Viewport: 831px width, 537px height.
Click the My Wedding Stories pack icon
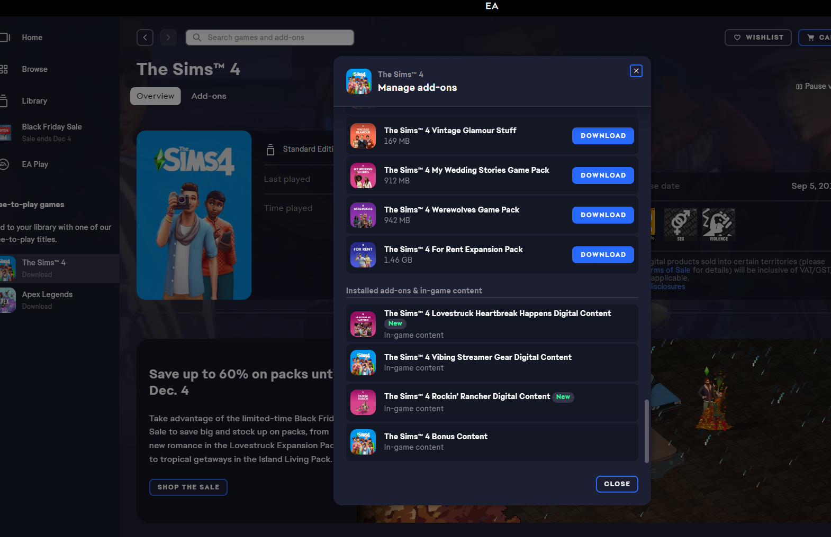tap(363, 175)
